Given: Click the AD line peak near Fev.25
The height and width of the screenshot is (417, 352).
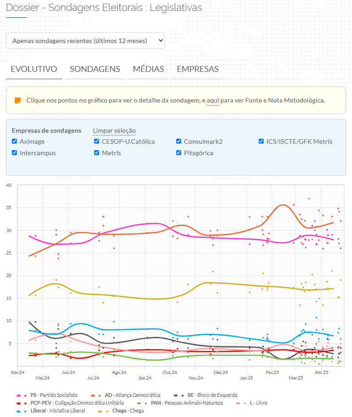Looking at the screenshot, I should pos(283,205).
